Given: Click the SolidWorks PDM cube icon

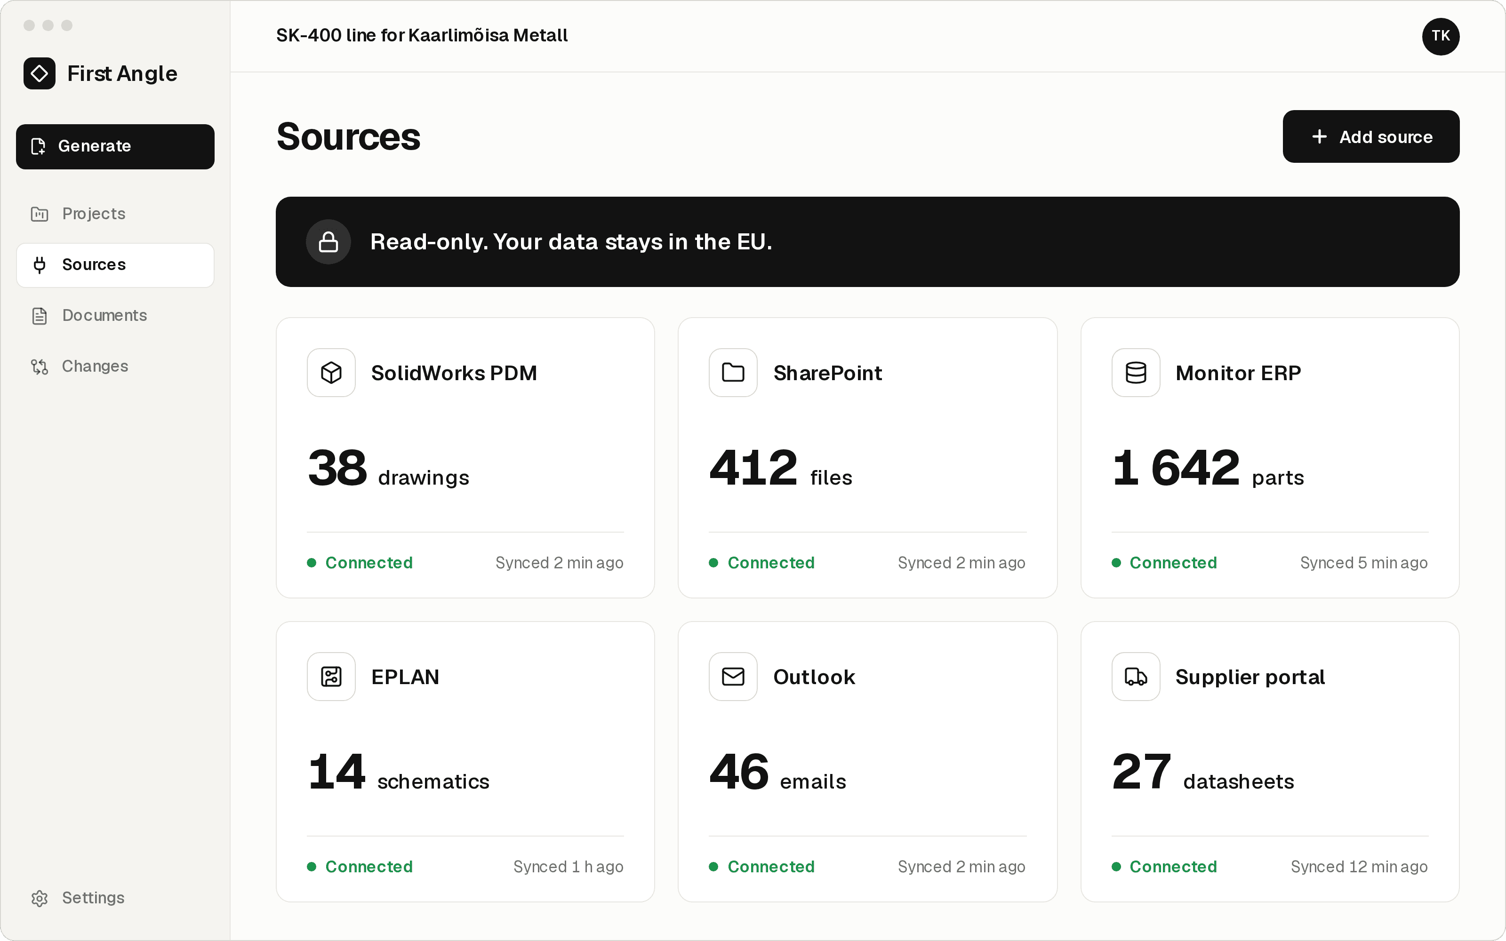Looking at the screenshot, I should [x=331, y=373].
